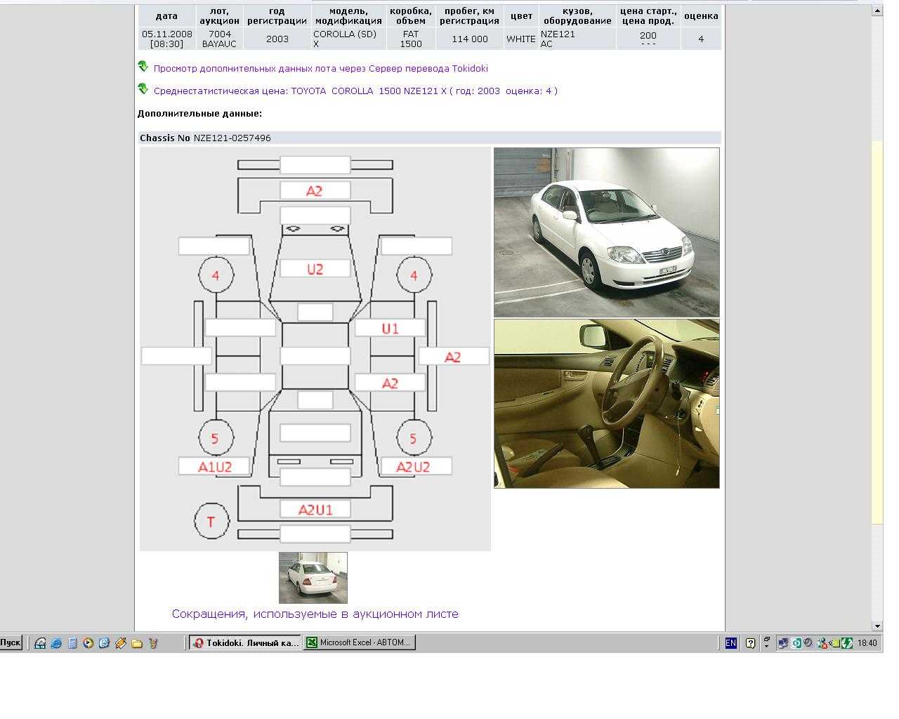Launch Windows Media Player quick launch icon

[88, 642]
